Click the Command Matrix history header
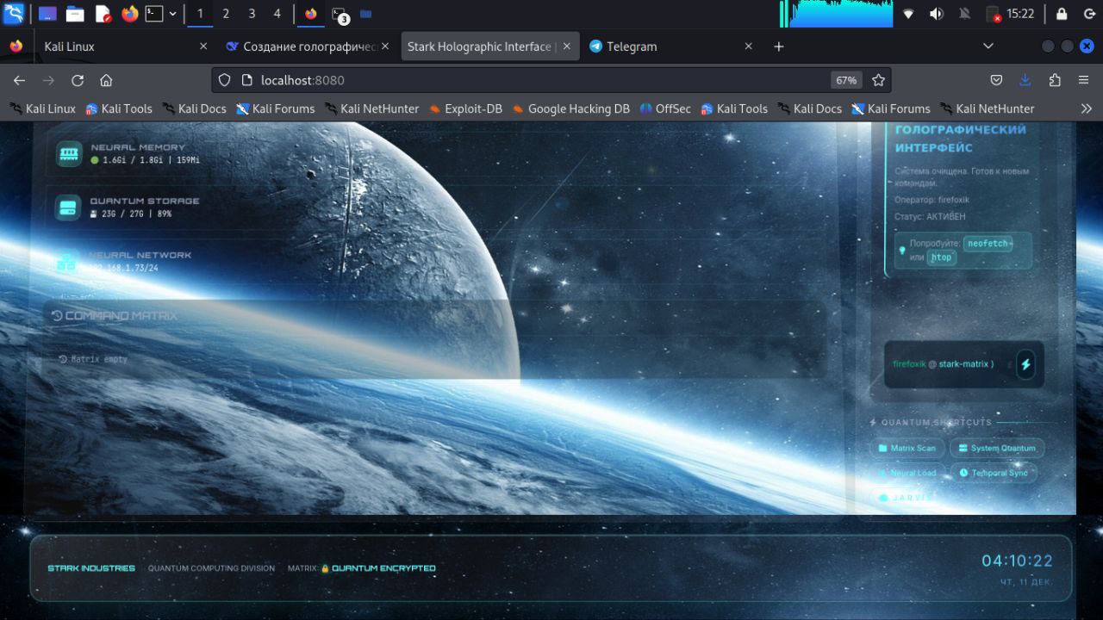The width and height of the screenshot is (1103, 620). 114,316
